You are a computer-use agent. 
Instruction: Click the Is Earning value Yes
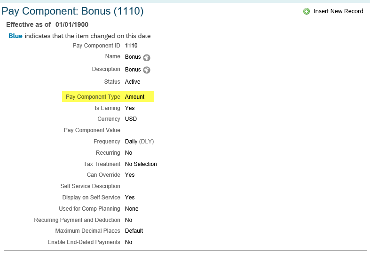click(130, 108)
